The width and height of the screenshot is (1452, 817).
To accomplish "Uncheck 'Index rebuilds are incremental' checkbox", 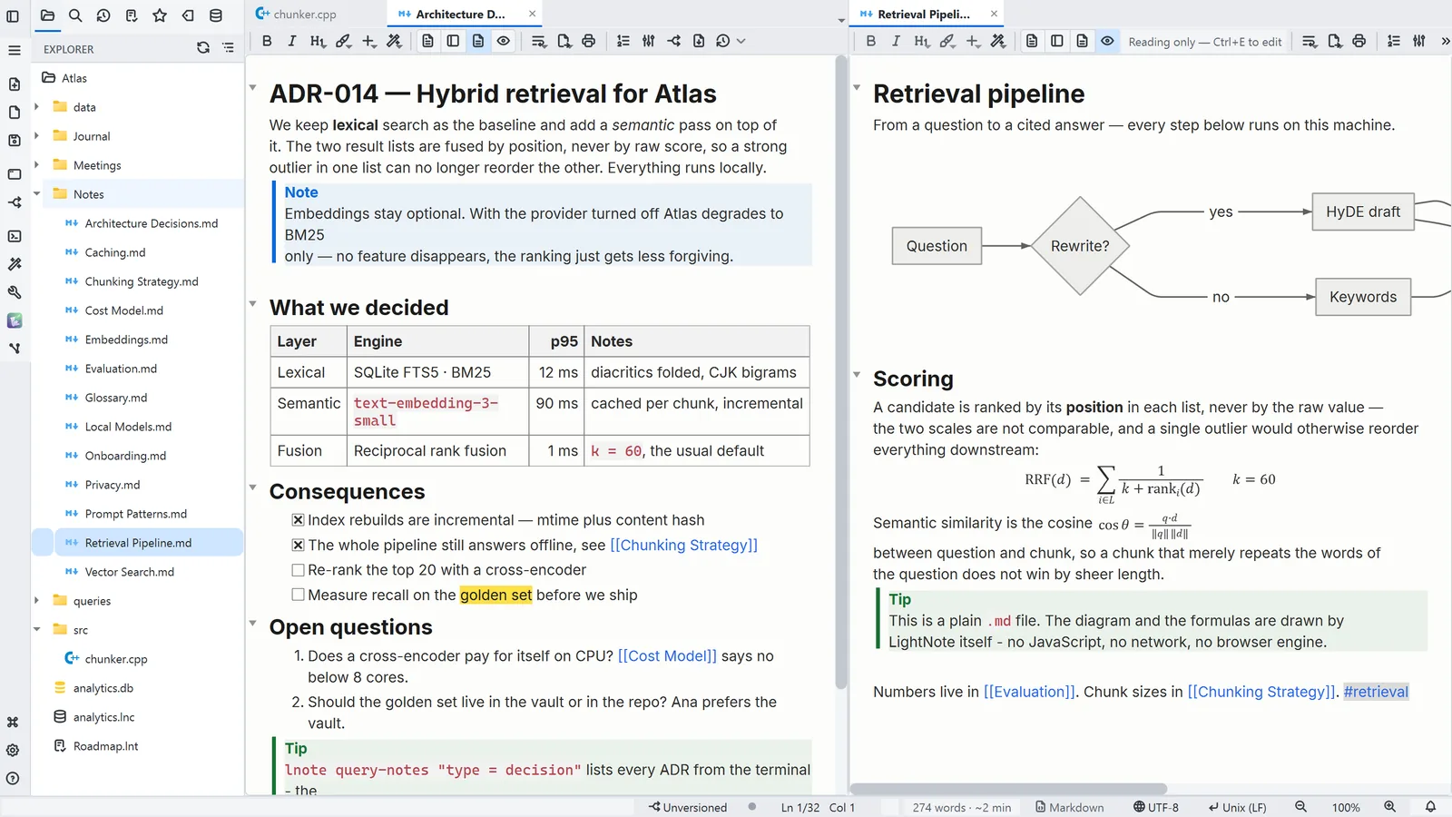I will (298, 520).
